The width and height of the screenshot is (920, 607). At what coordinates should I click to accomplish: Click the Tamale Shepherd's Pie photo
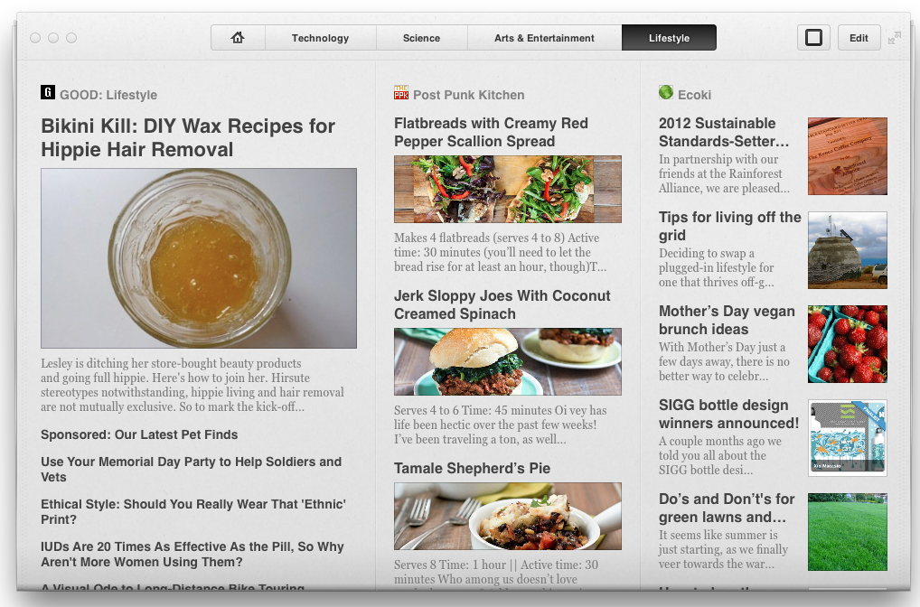(x=507, y=516)
